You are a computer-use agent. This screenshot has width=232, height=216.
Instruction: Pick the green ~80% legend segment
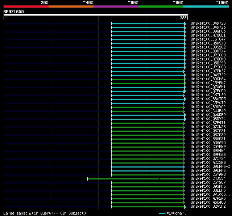coord(161,7)
